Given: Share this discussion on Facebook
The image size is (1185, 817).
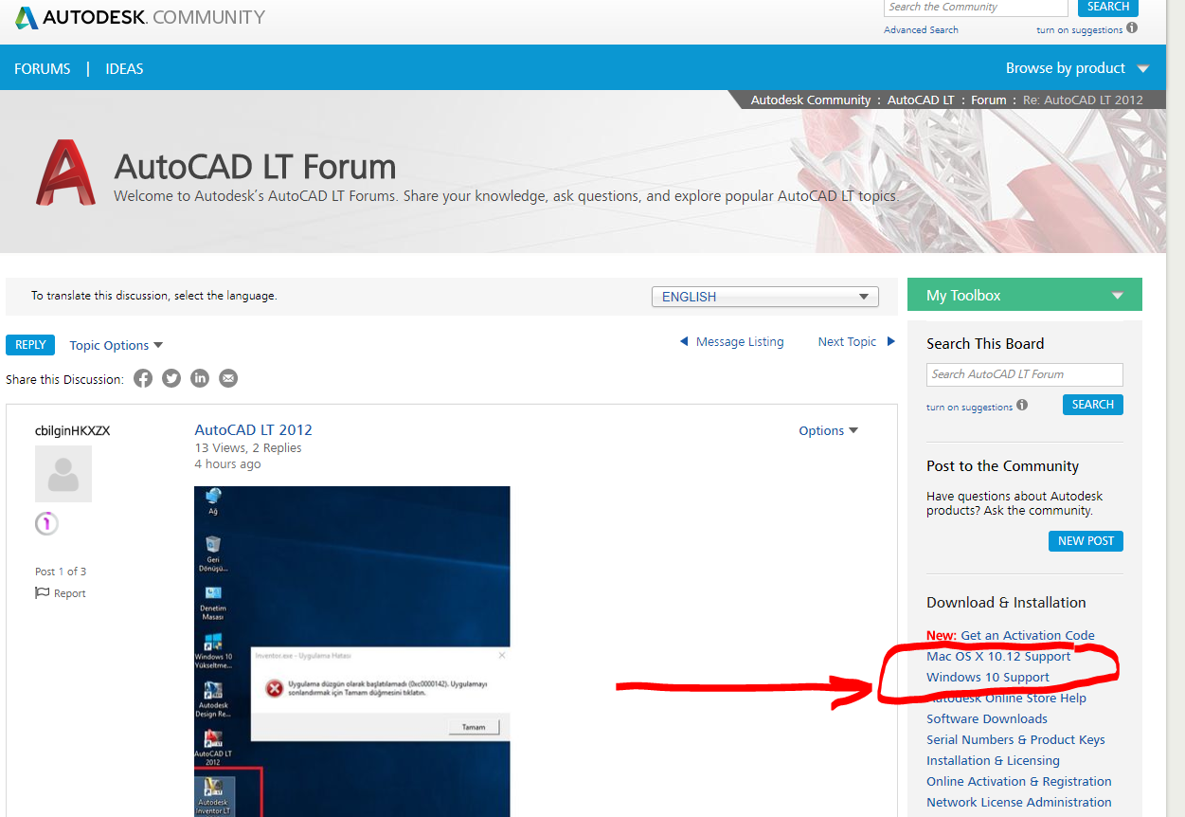Looking at the screenshot, I should 143,378.
